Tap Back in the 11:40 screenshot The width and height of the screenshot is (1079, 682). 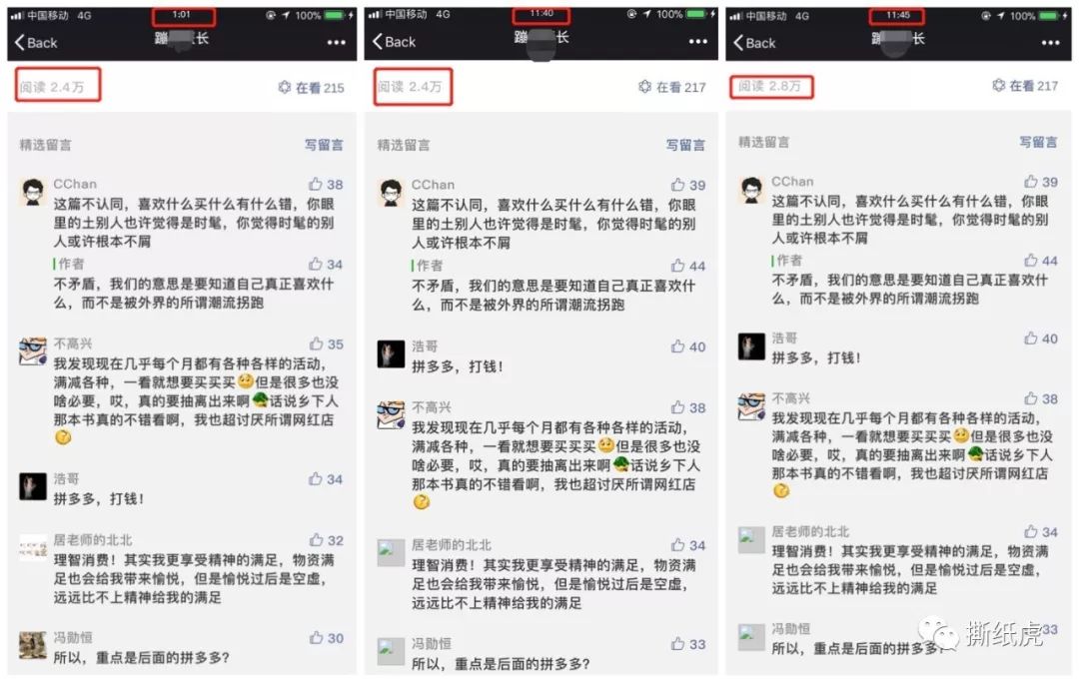coord(394,42)
